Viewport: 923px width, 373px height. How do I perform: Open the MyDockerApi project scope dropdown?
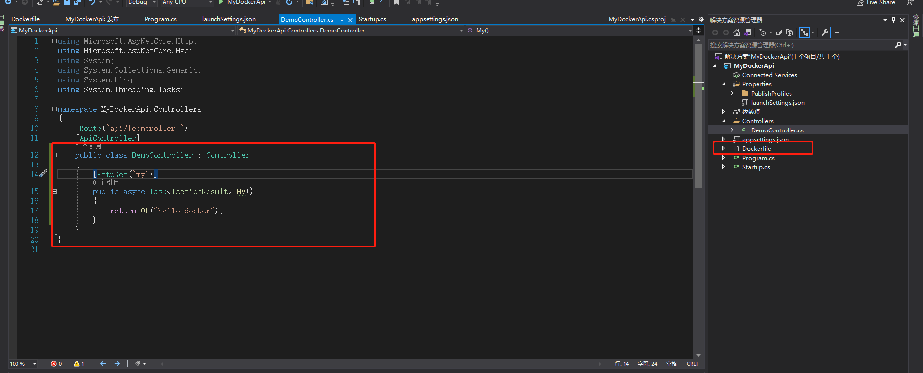coord(122,30)
